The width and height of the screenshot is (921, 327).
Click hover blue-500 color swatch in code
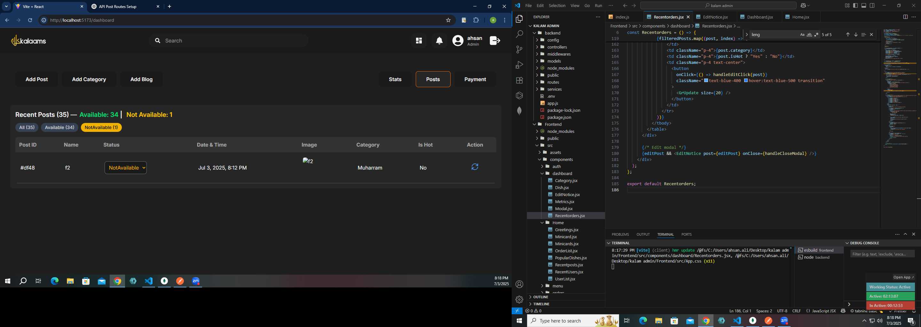pos(746,81)
